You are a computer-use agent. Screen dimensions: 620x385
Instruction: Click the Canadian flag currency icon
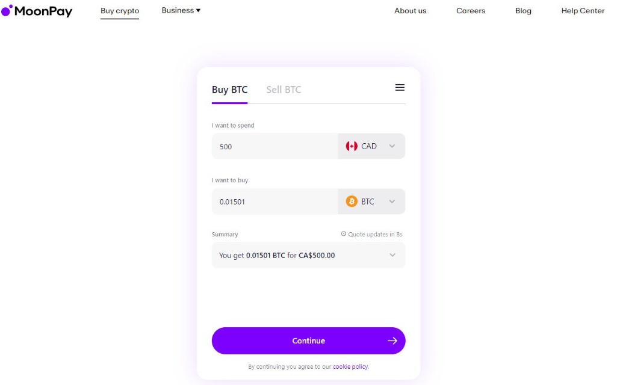352,146
